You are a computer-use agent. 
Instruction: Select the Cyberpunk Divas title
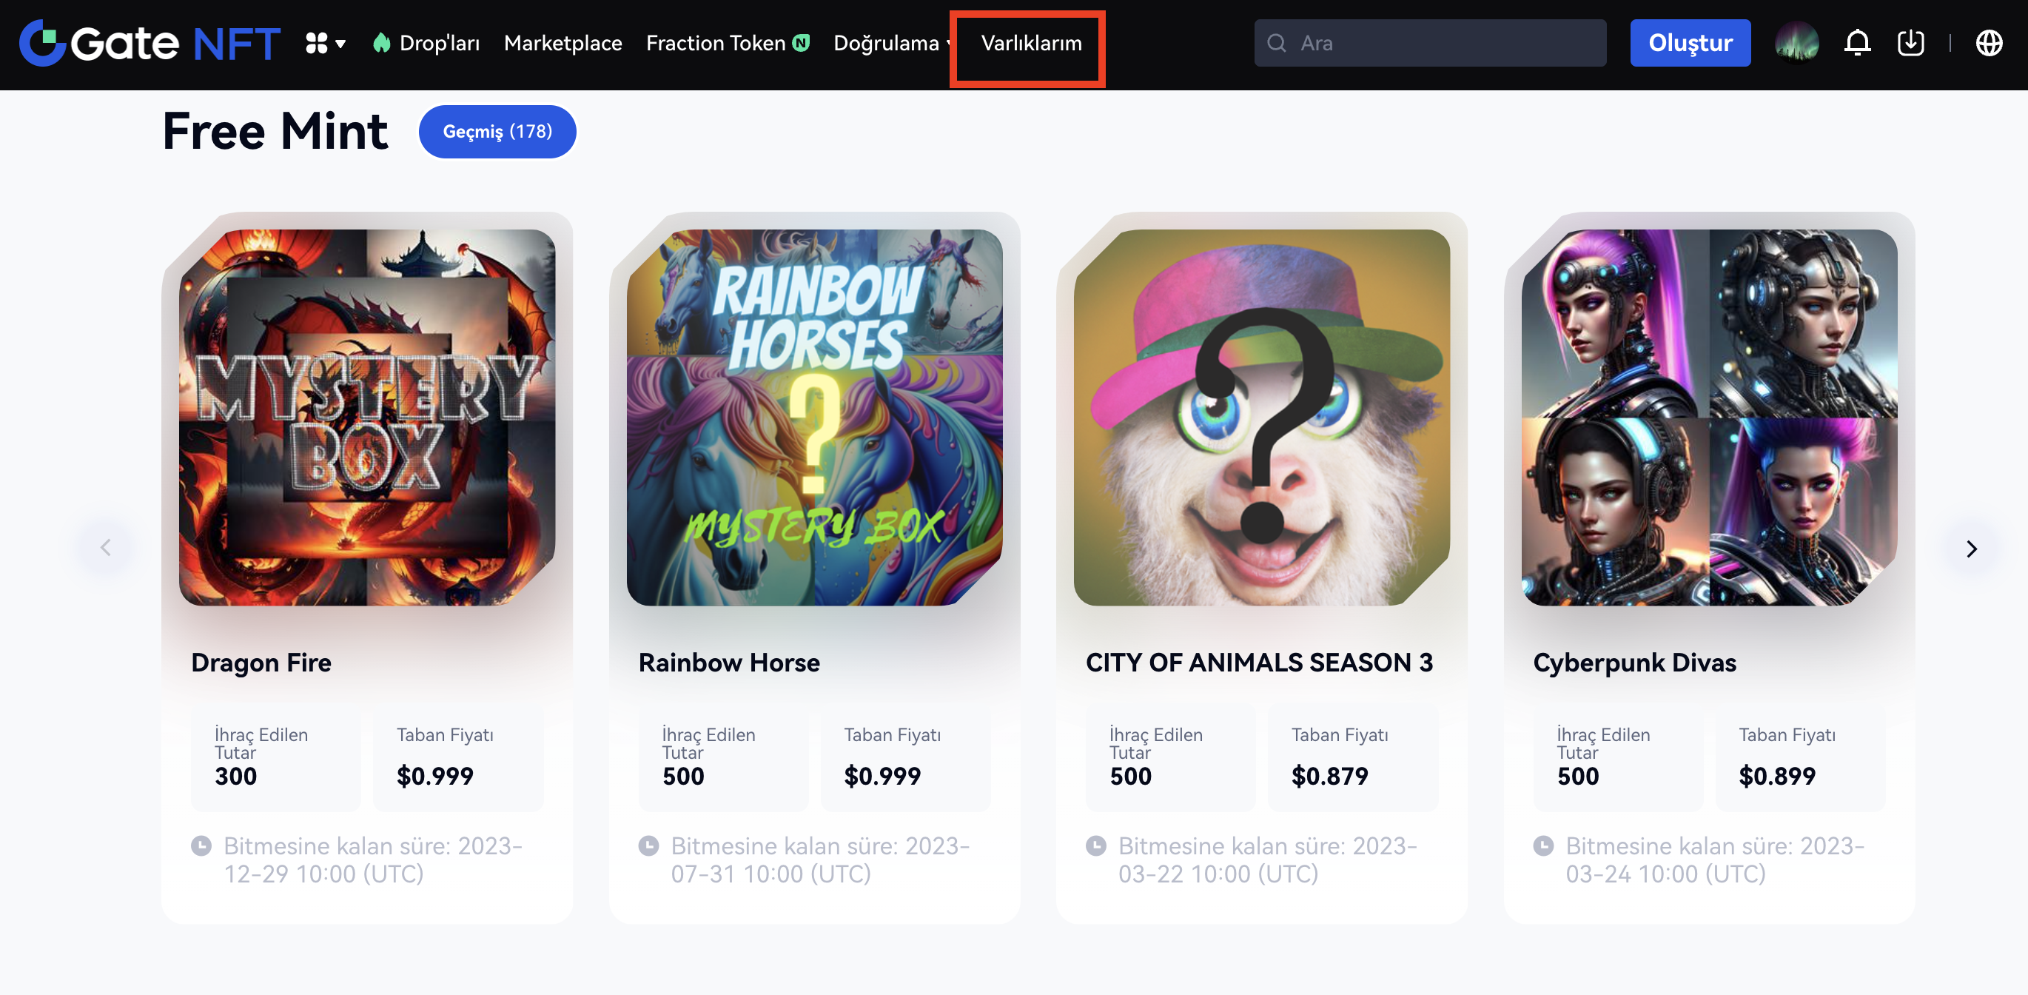[x=1634, y=663]
